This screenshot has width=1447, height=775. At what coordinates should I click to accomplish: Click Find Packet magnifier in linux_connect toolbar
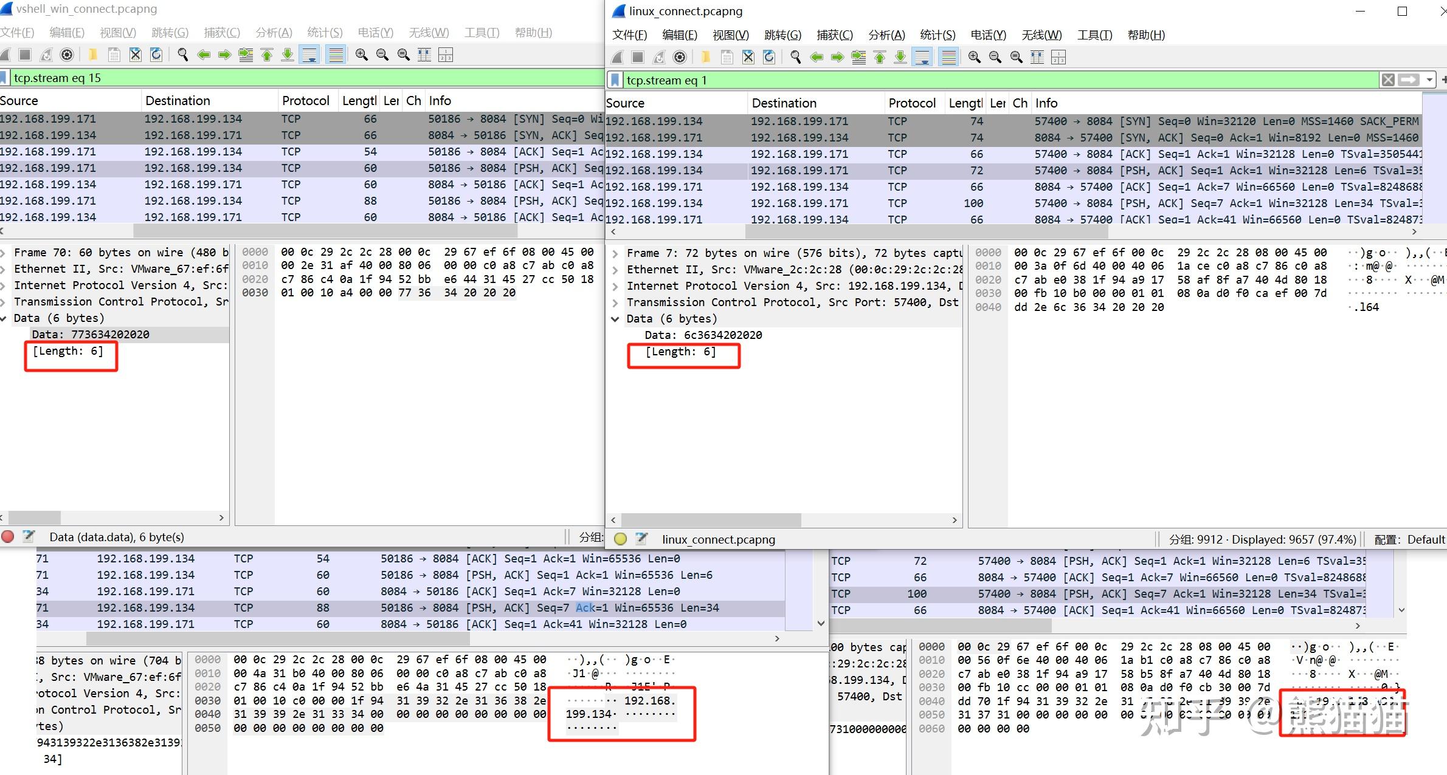pyautogui.click(x=795, y=57)
